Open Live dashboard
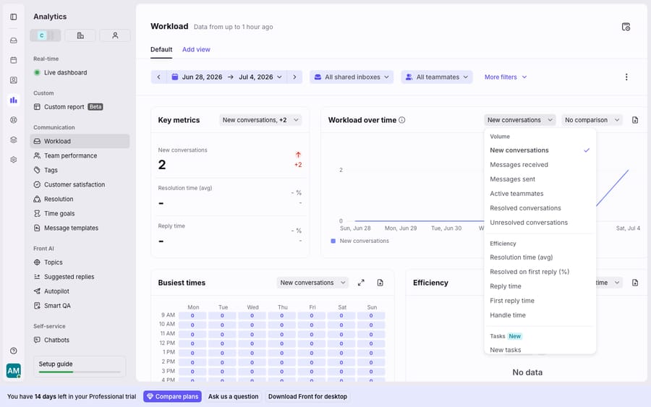Image resolution: width=651 pixels, height=407 pixels. click(80, 72)
